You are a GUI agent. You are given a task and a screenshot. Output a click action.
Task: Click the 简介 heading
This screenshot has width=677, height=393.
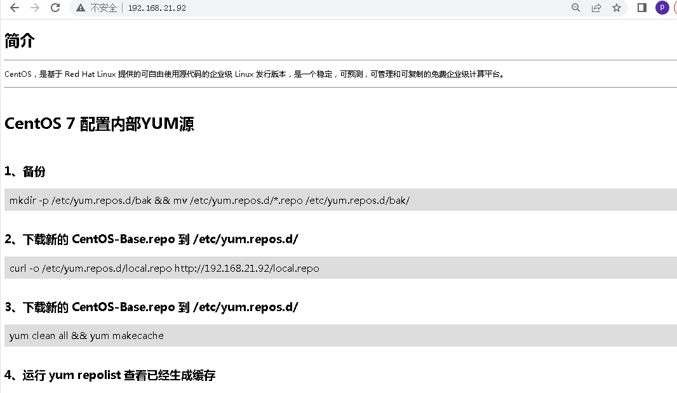click(20, 41)
